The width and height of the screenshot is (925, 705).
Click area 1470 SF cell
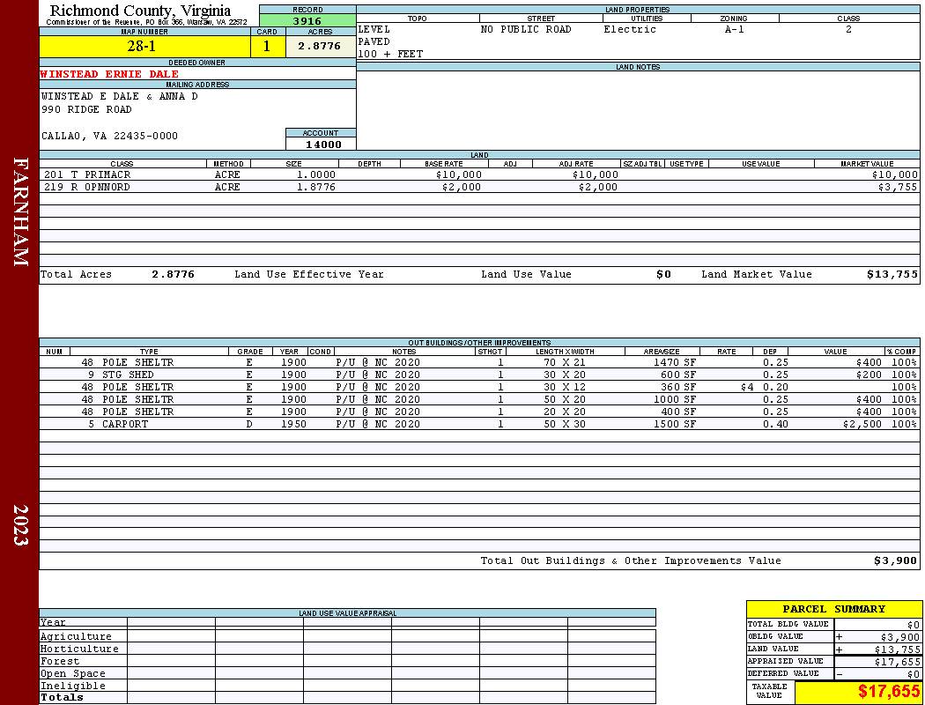[x=675, y=363]
